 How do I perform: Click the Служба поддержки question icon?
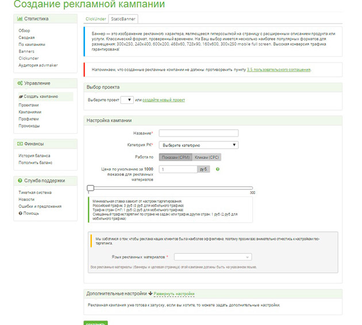tap(20, 181)
